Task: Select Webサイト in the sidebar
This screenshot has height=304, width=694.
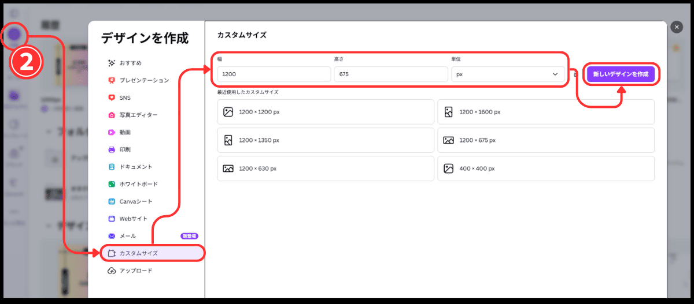Action: point(133,219)
